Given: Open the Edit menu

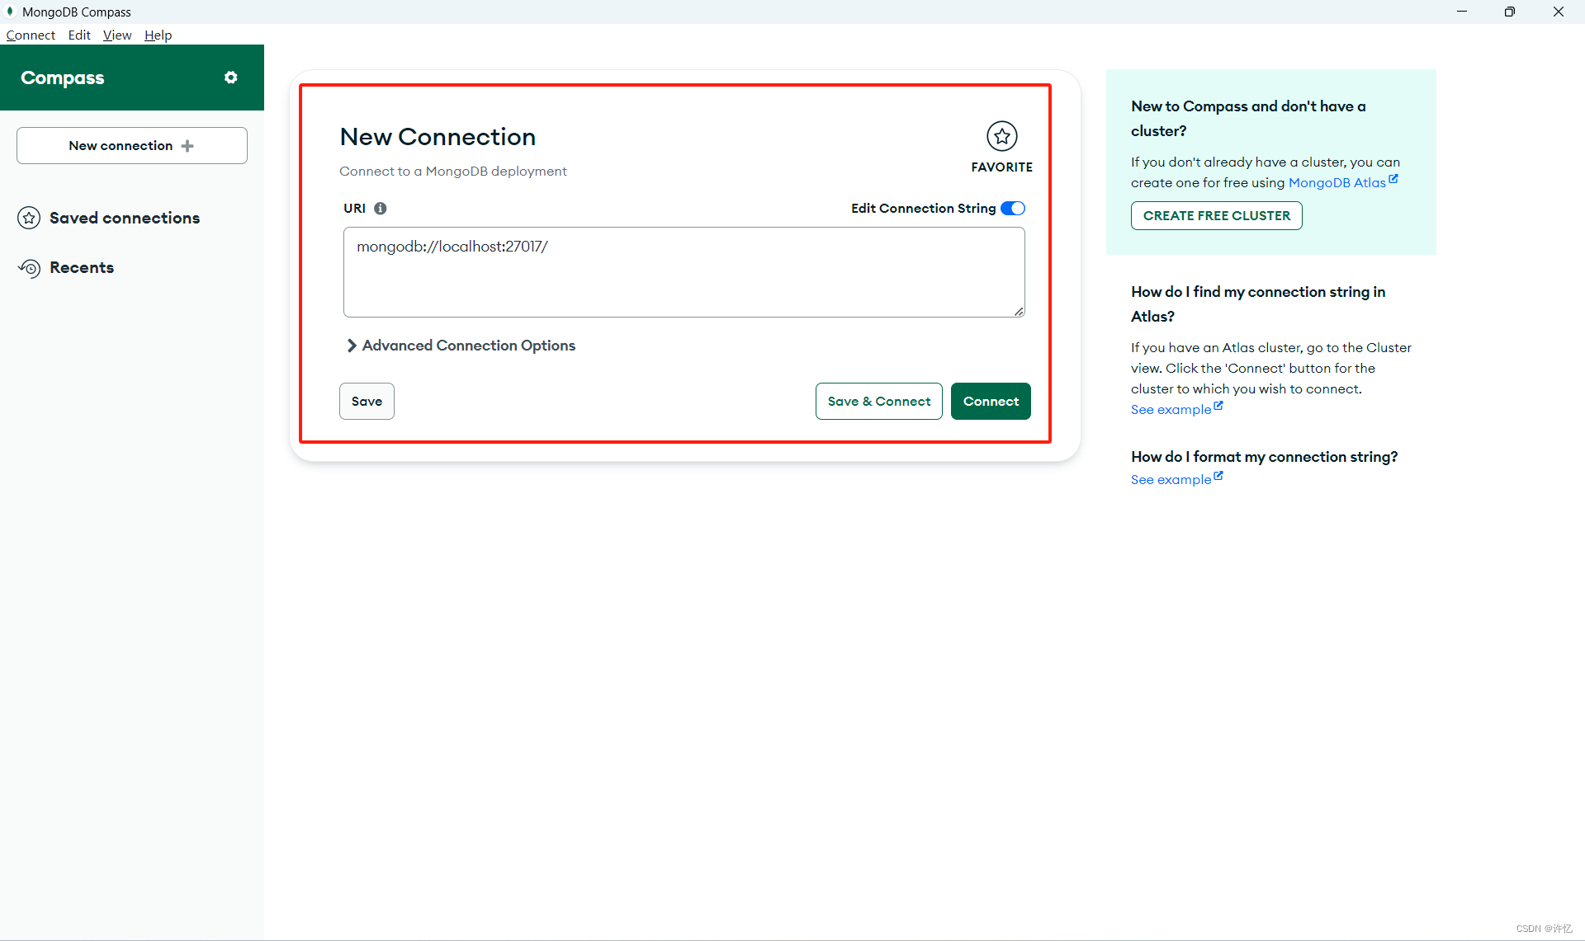Looking at the screenshot, I should click(x=79, y=35).
